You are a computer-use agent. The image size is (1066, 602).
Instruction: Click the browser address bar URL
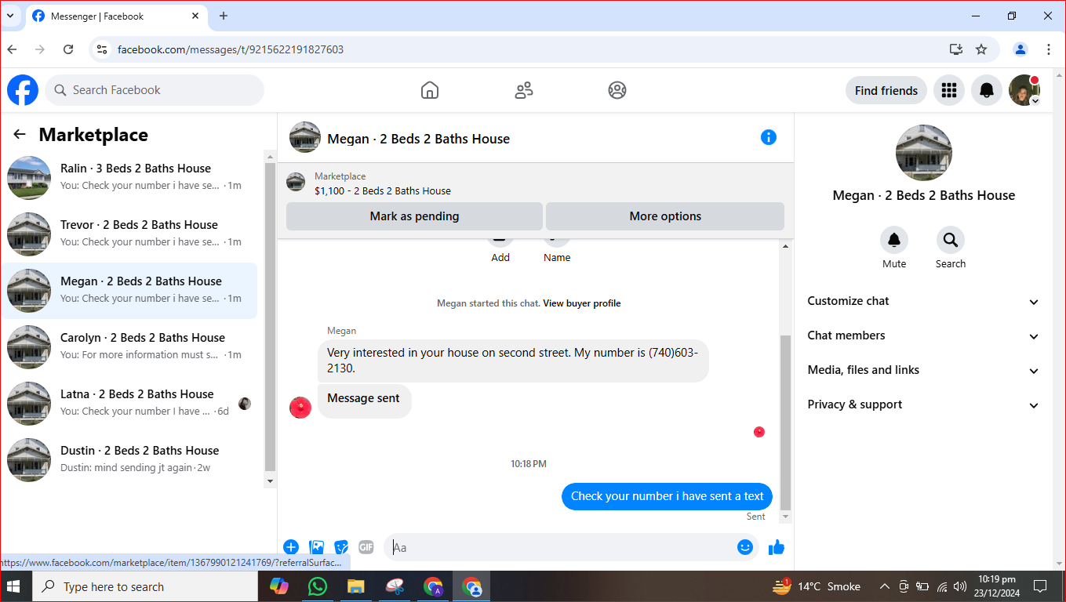231,49
